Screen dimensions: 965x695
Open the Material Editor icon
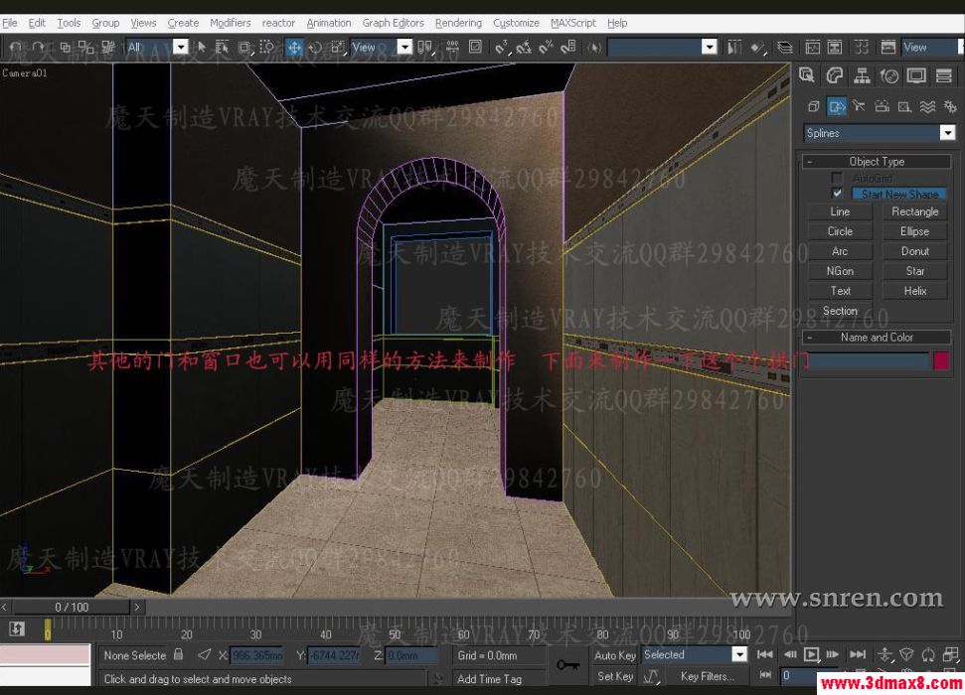pyautogui.click(x=863, y=47)
